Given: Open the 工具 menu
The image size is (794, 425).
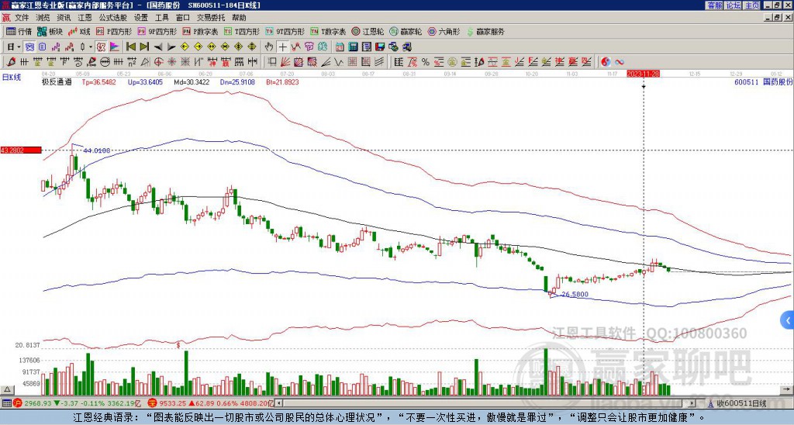Looking at the screenshot, I should pos(161,18).
